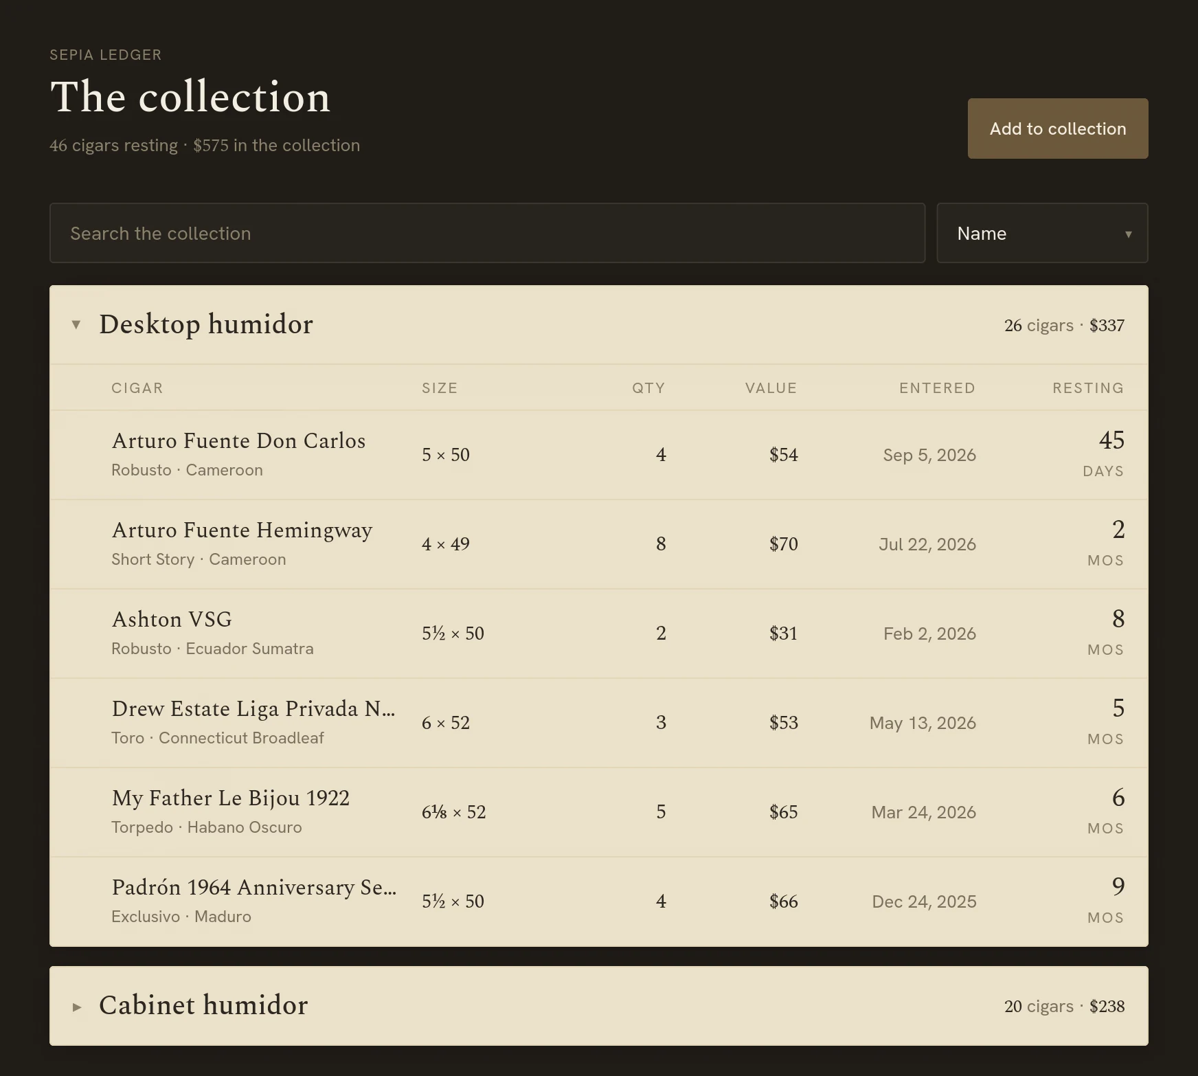The width and height of the screenshot is (1198, 1076).
Task: Select the Drew Estate Liga Privada row
Action: pyautogui.click(x=598, y=723)
